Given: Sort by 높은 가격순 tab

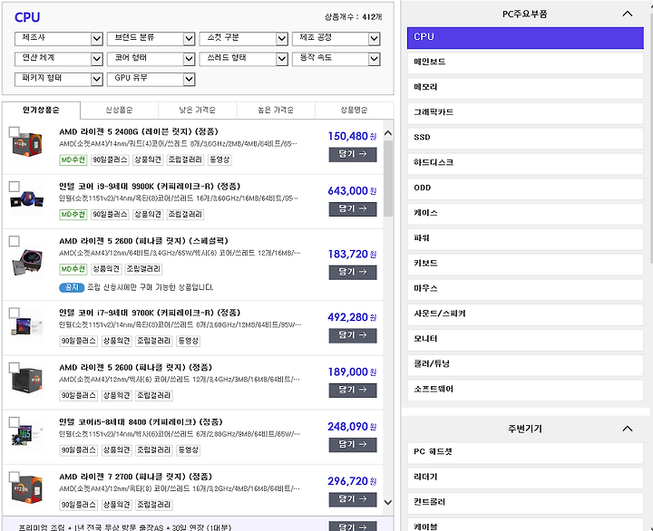Looking at the screenshot, I should (x=276, y=111).
